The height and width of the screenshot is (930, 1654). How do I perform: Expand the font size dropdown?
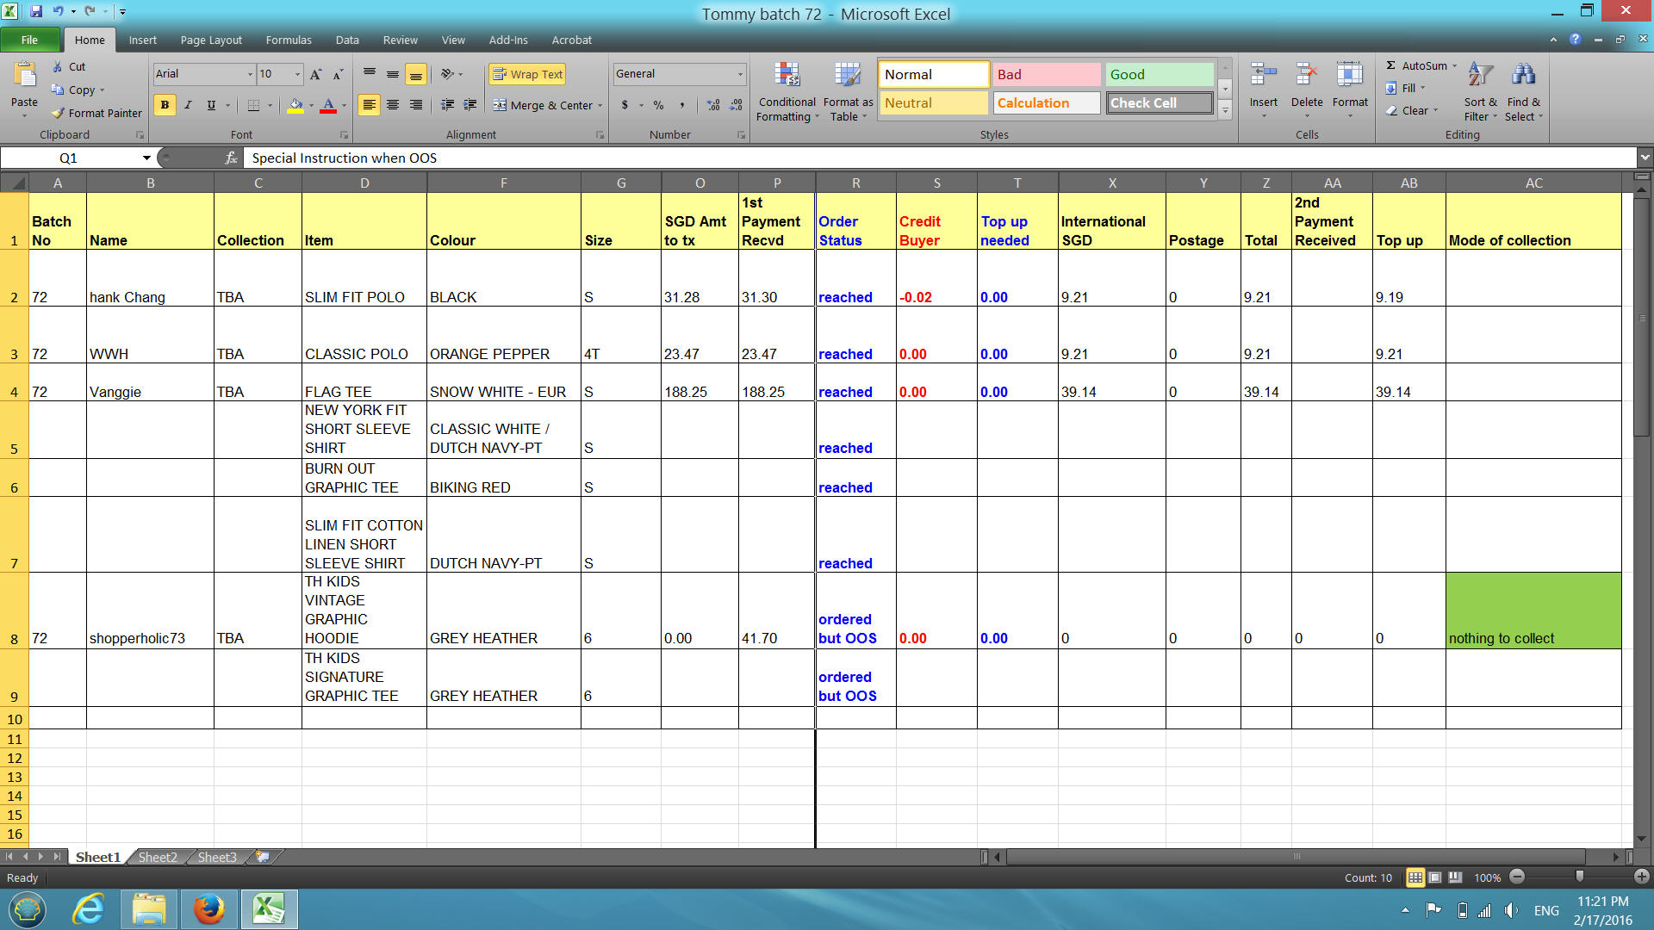[298, 74]
